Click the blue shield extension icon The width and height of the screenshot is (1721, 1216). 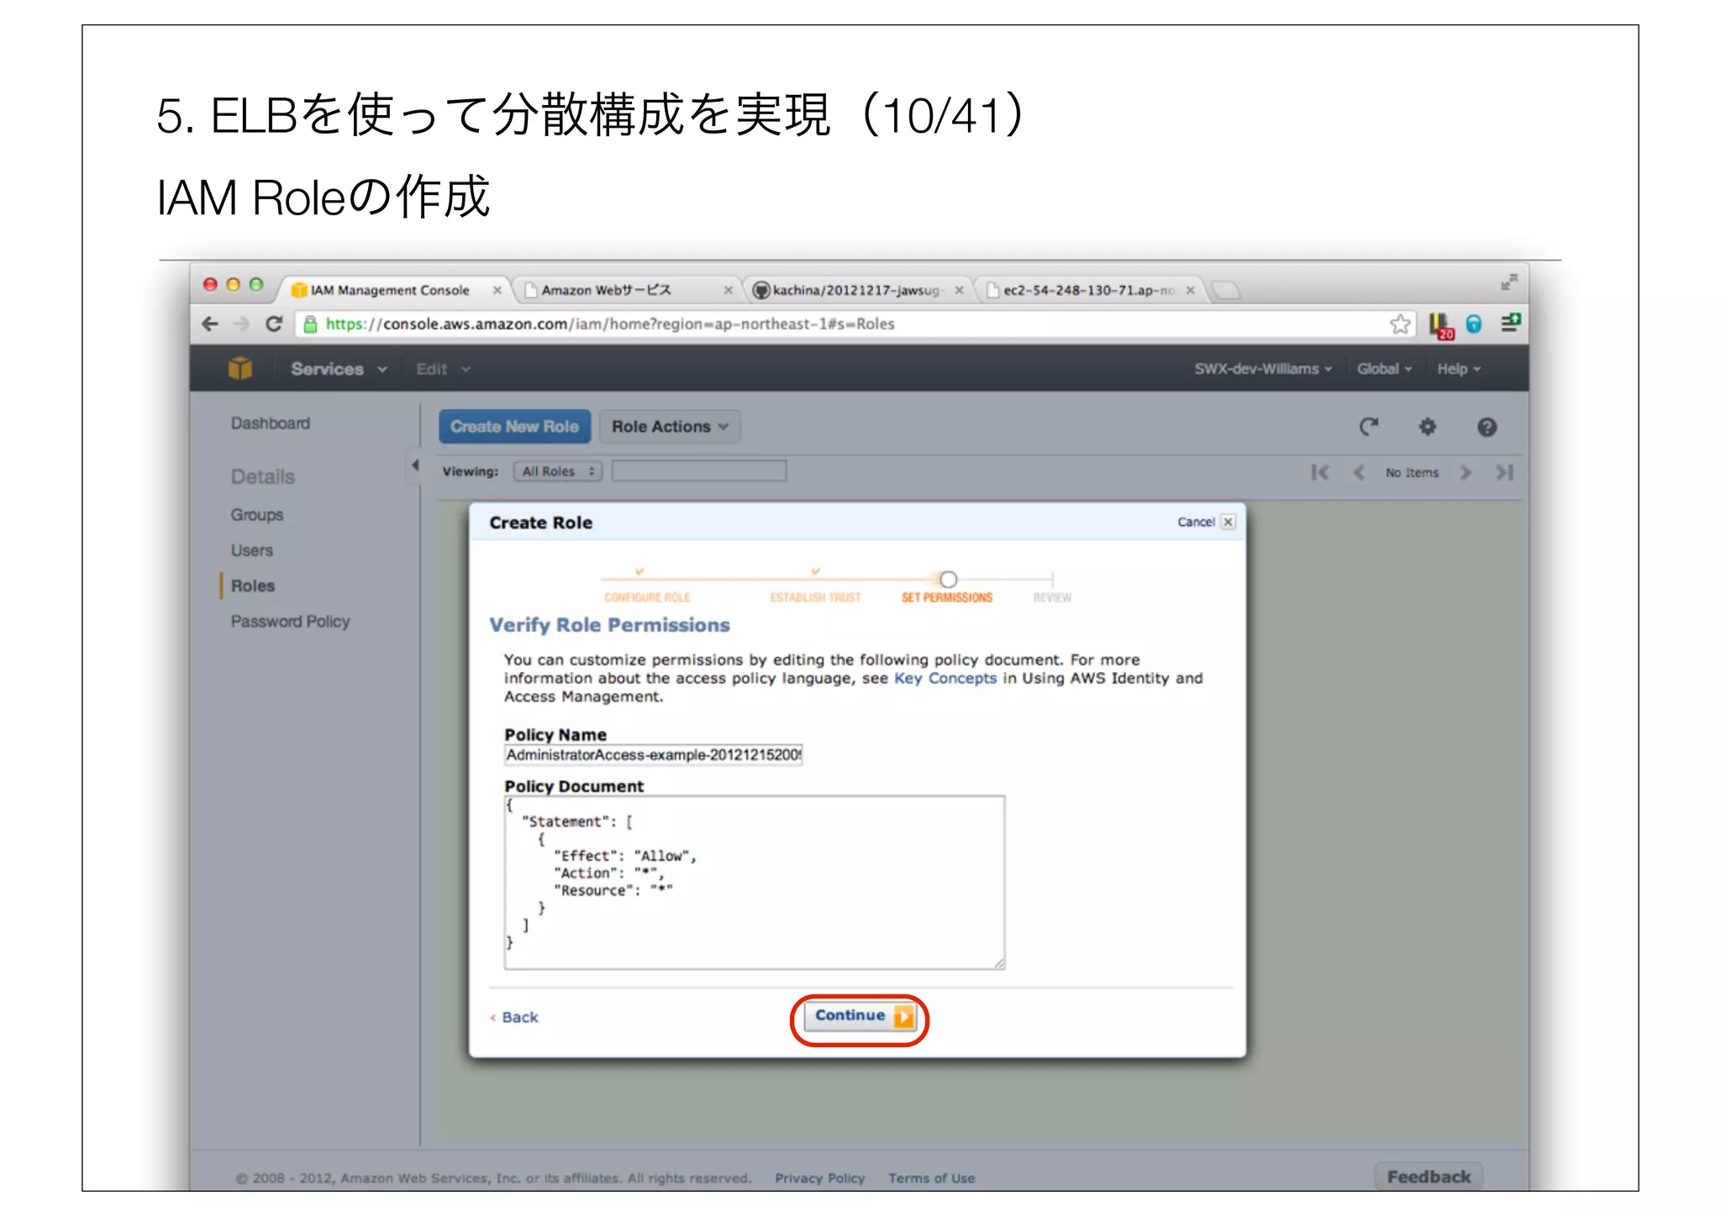[1474, 324]
